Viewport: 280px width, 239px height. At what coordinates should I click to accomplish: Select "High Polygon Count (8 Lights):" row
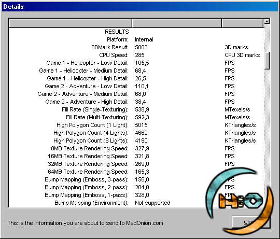pos(91,140)
